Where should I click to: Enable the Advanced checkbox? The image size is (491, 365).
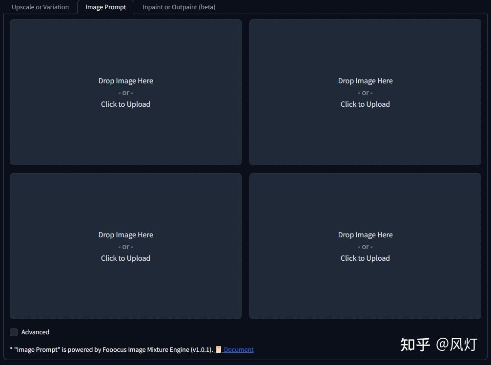pyautogui.click(x=14, y=332)
